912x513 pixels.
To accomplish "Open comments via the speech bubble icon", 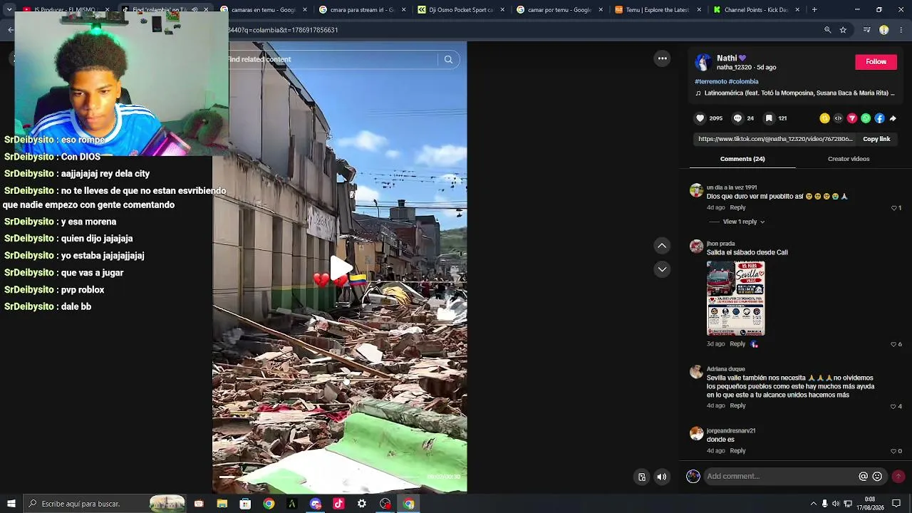I will pyautogui.click(x=737, y=118).
